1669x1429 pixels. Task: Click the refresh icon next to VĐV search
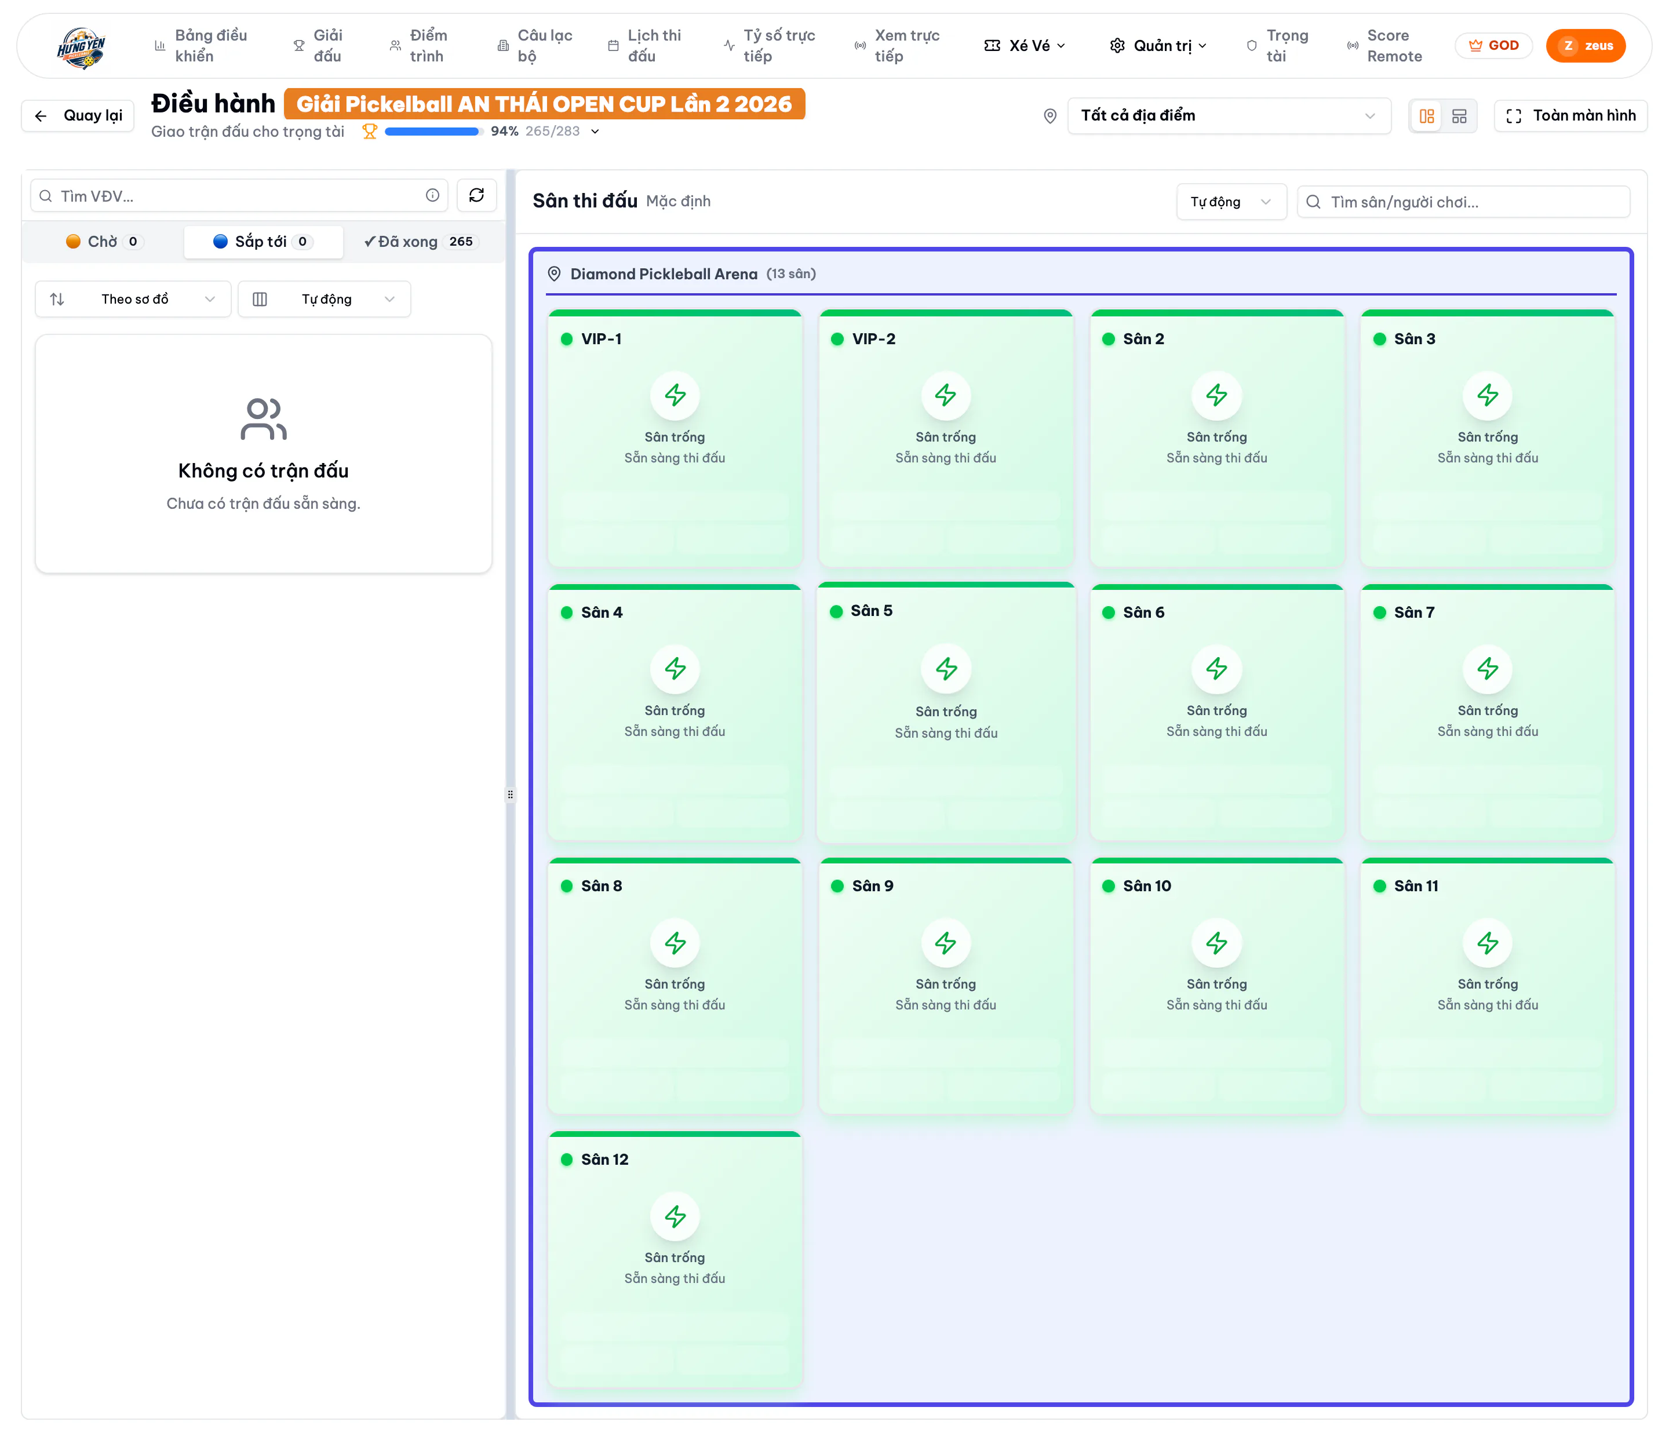point(477,195)
